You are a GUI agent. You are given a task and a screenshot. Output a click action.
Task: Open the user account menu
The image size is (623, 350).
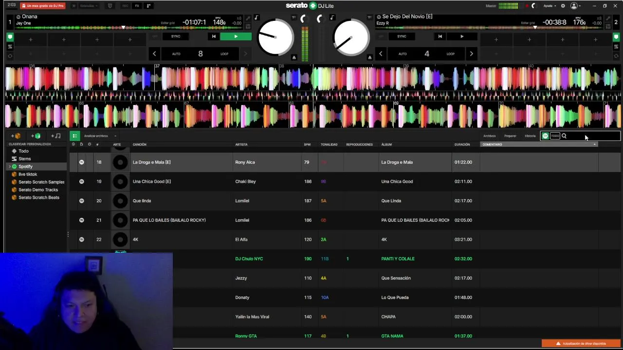pos(576,6)
